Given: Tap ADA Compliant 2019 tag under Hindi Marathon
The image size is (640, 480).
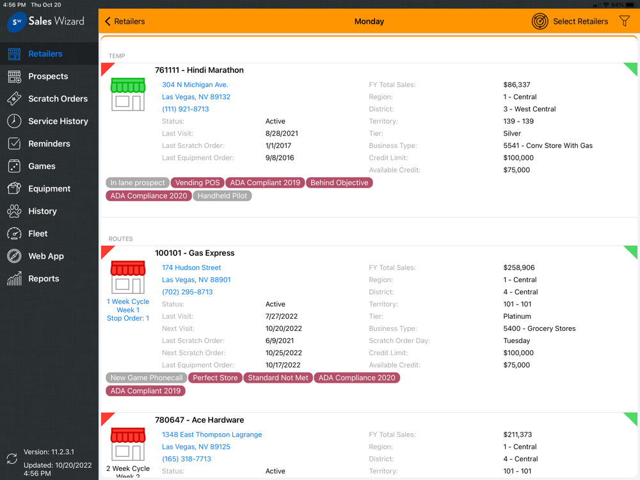Looking at the screenshot, I should pyautogui.click(x=265, y=183).
